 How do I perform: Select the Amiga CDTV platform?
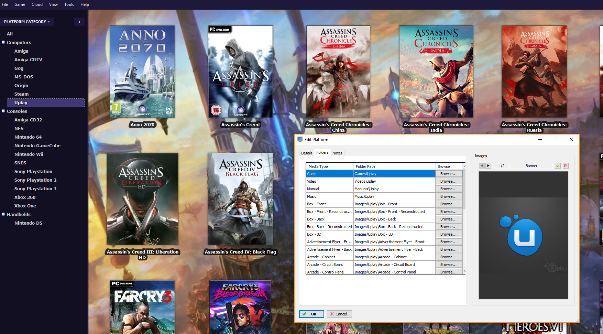pos(28,60)
